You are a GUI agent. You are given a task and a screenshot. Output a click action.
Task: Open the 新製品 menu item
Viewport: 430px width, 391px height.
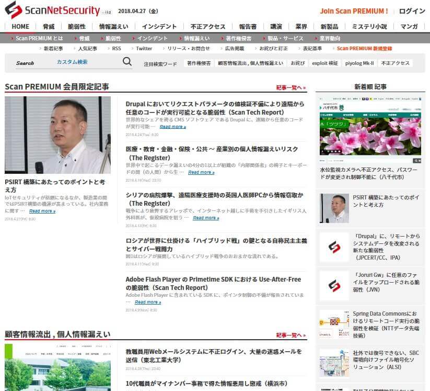[x=329, y=26]
